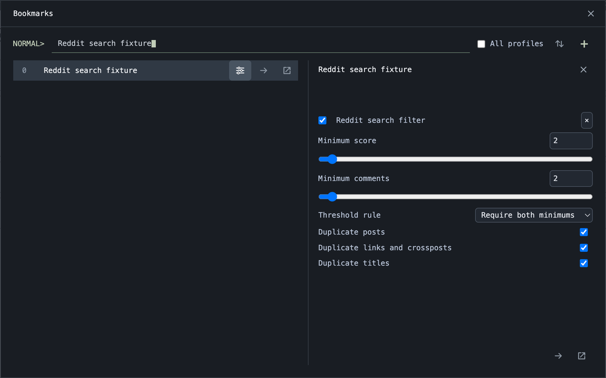
Task: Close the Bookmarks dialog
Action: pyautogui.click(x=591, y=14)
